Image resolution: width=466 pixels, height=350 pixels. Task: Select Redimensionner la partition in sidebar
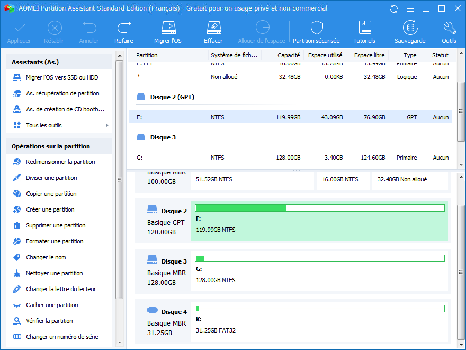tap(60, 162)
